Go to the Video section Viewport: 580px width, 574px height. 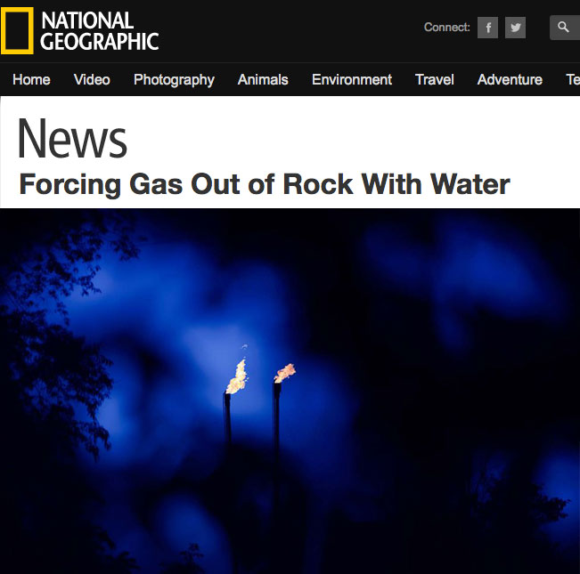(x=92, y=80)
